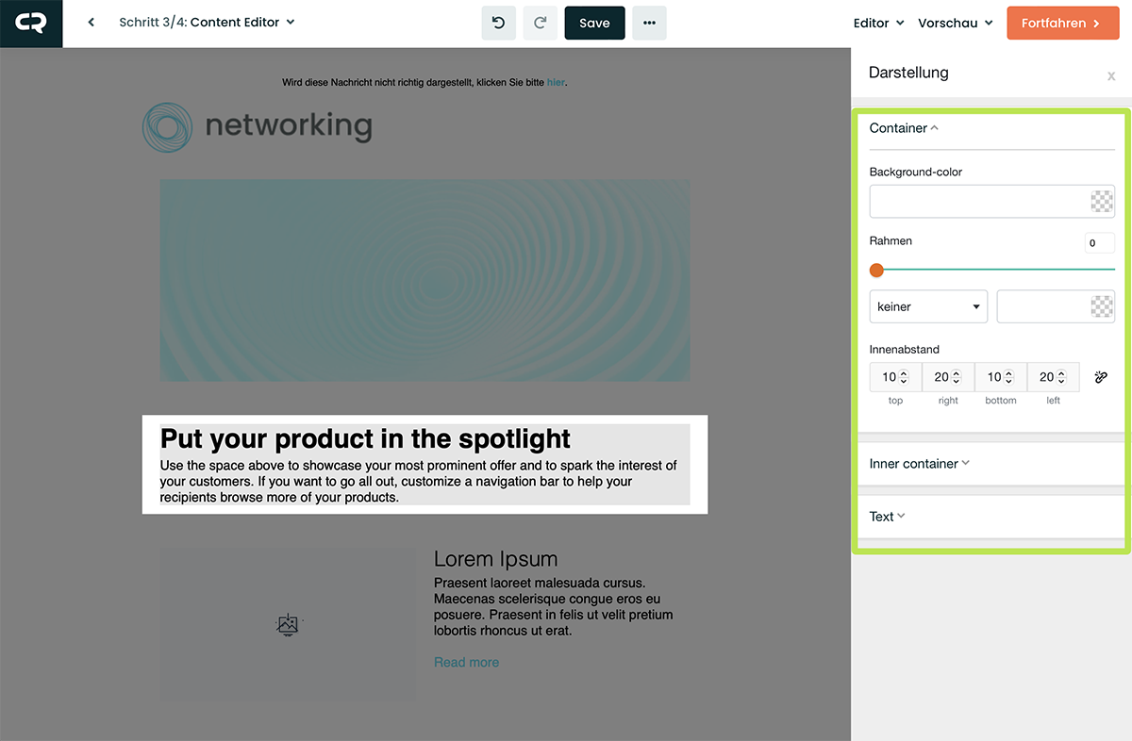Open the Editor menu

[x=878, y=23]
